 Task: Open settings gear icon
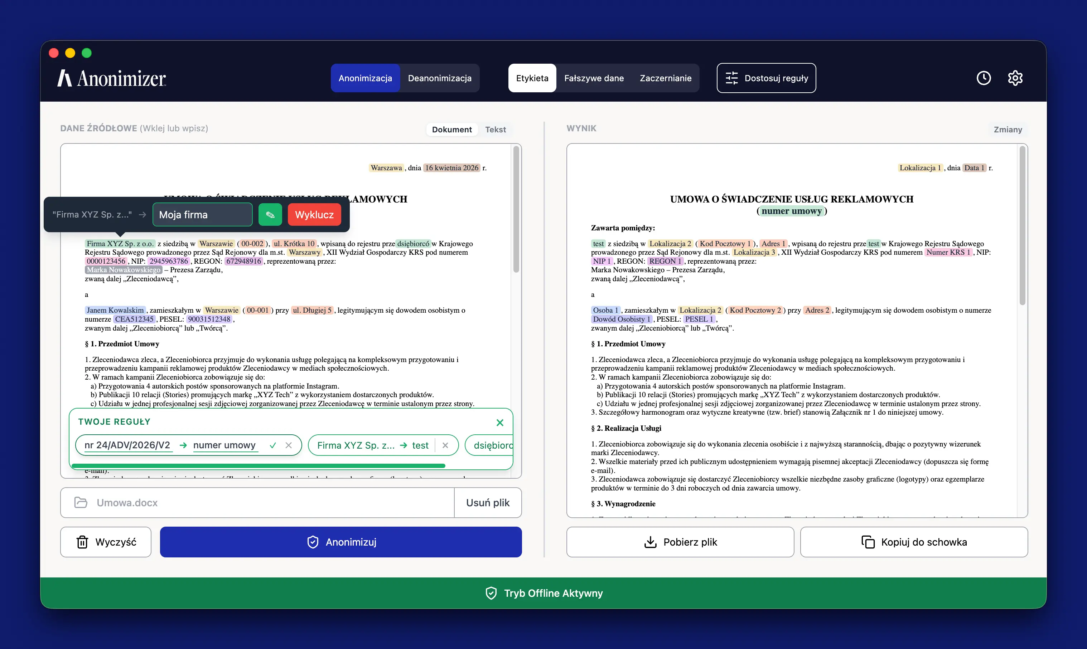pyautogui.click(x=1015, y=78)
